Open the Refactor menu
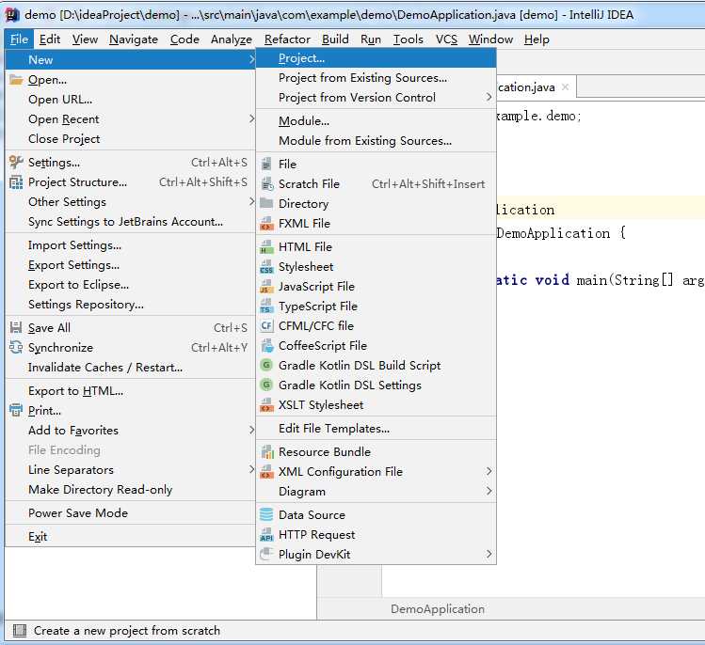The image size is (705, 645). (x=287, y=39)
